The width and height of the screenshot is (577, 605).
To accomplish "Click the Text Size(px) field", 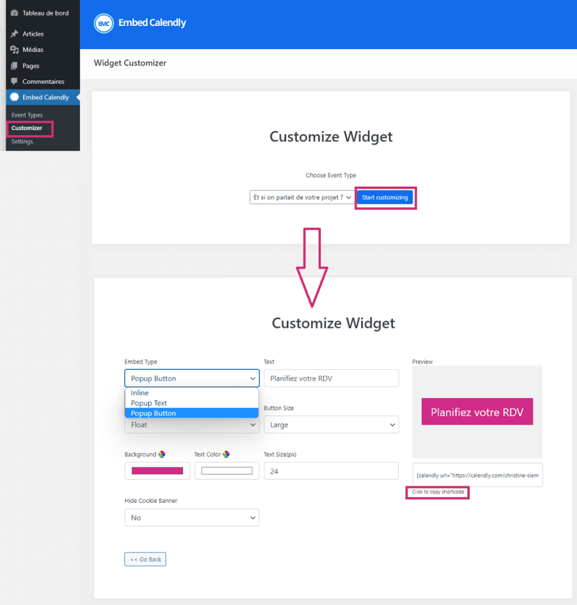I will 331,471.
